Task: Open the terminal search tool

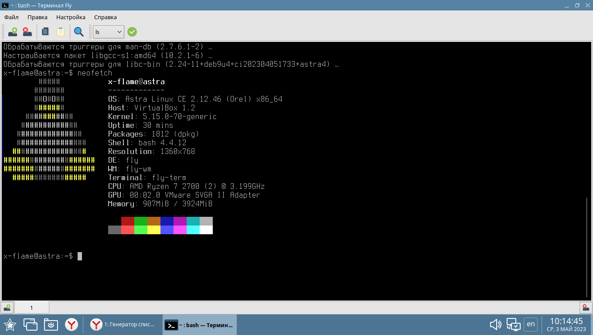Action: [78, 32]
